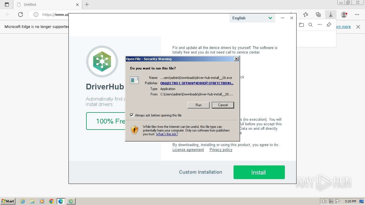Click the Edge refresh button
This screenshot has height=205, width=365.
[x=21, y=15]
